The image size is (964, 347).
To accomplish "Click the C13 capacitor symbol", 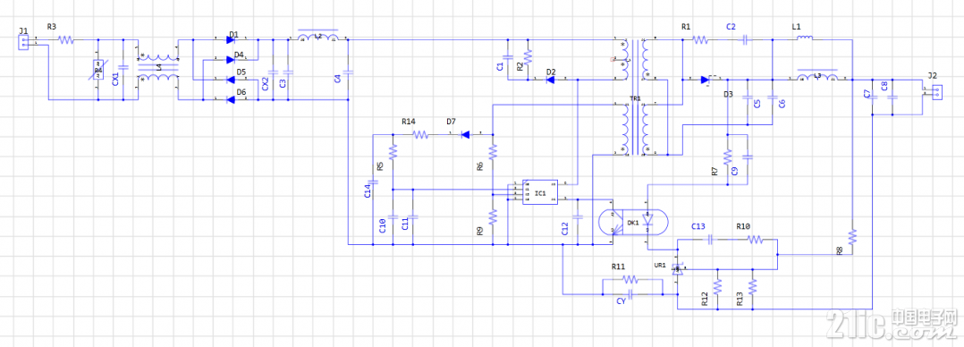I will pyautogui.click(x=711, y=240).
